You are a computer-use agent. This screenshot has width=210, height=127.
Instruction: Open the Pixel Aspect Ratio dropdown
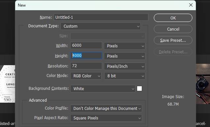tap(106, 118)
